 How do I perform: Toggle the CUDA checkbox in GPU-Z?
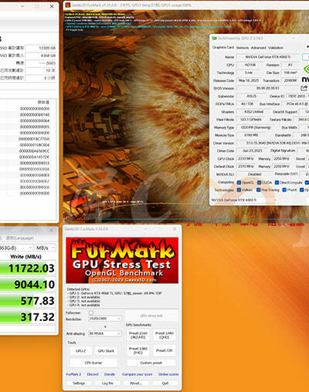pyautogui.click(x=260, y=182)
